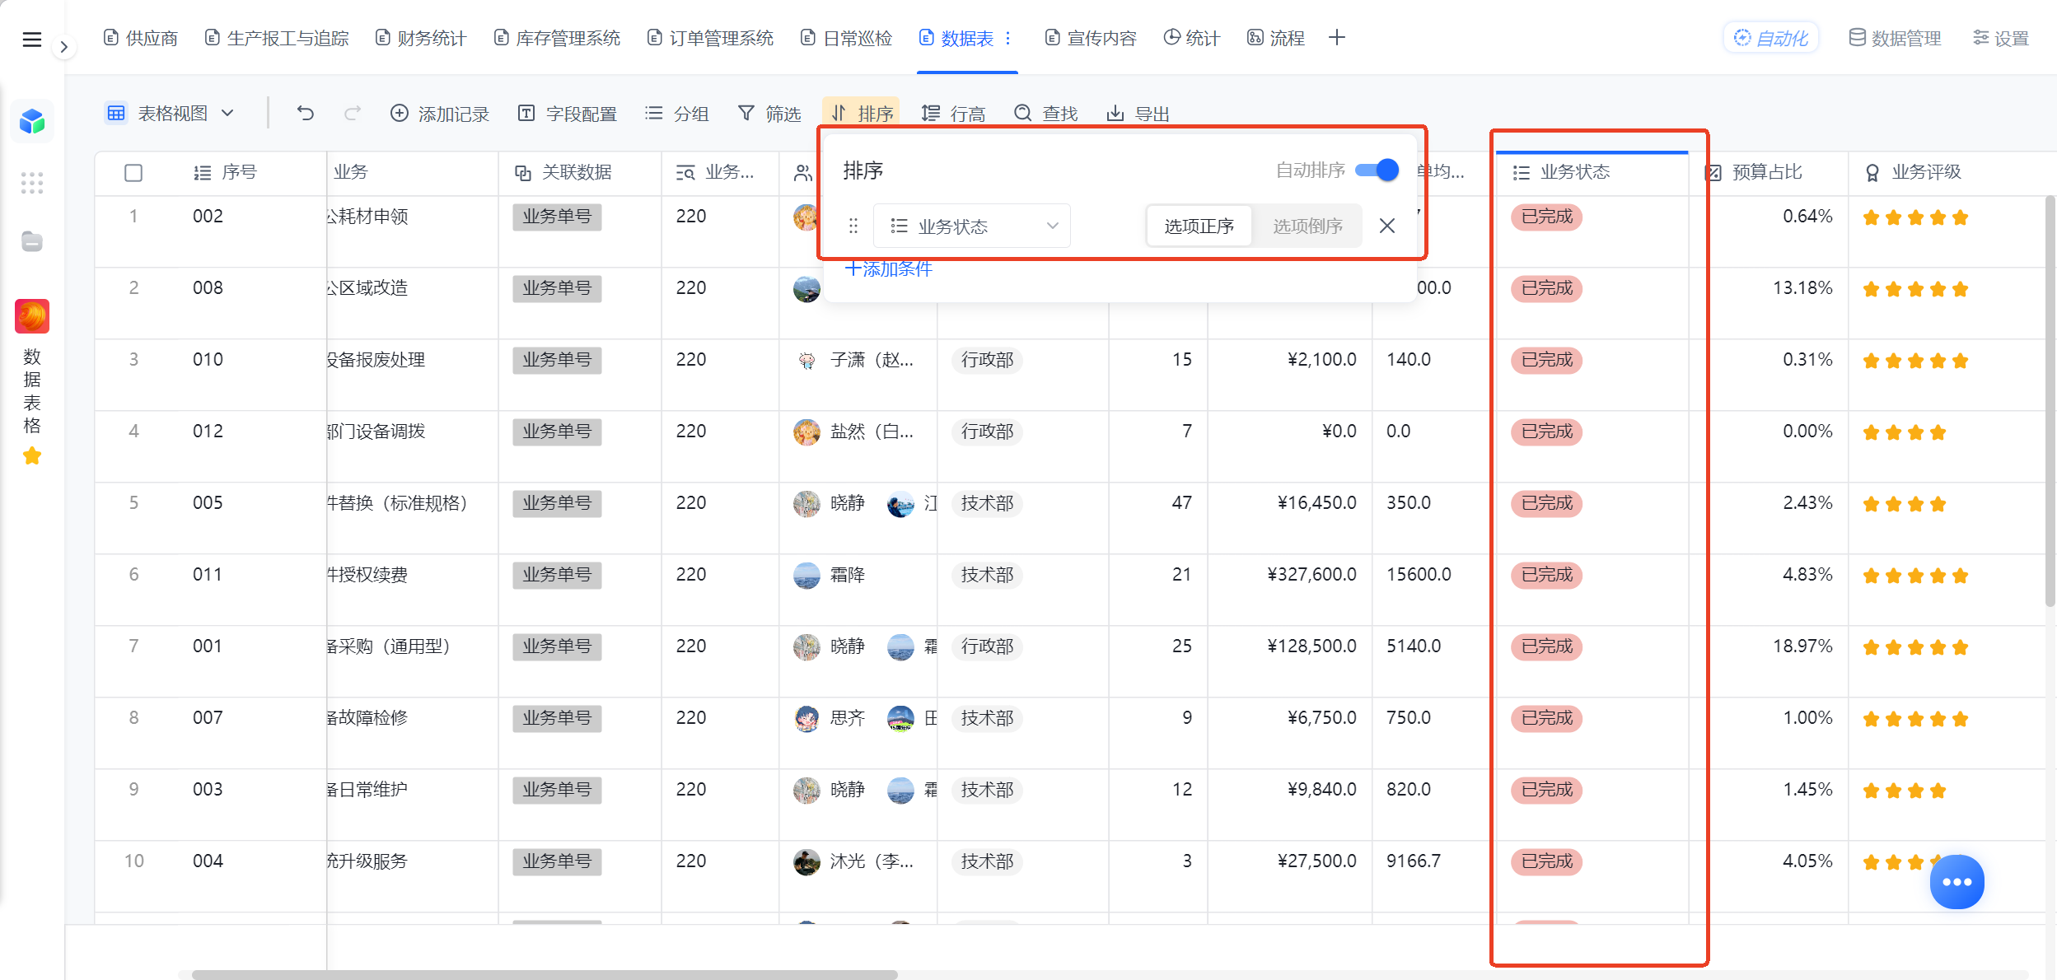This screenshot has width=2057, height=980.
Task: Select 选项倒序 sort order
Action: tap(1307, 226)
